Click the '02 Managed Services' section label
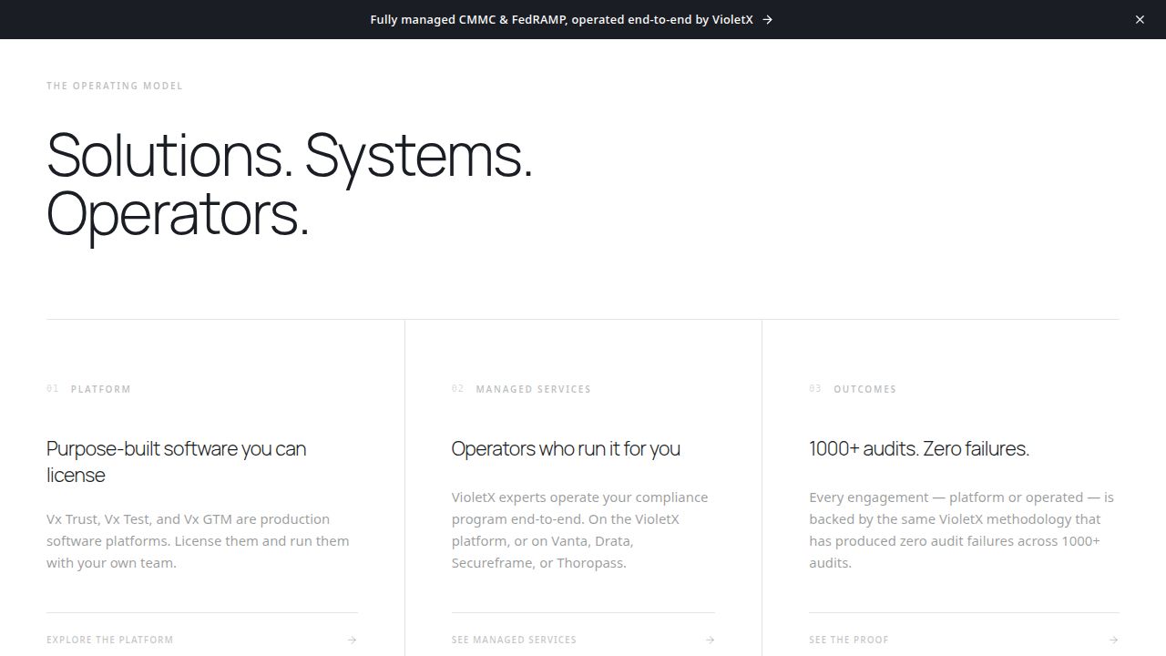Viewport: 1166px width, 656px height. pos(521,389)
